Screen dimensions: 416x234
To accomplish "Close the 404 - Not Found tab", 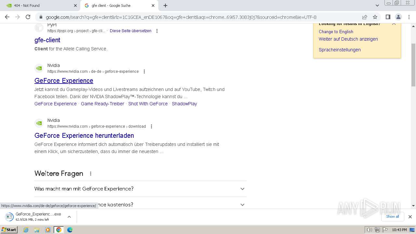I will click(75, 6).
